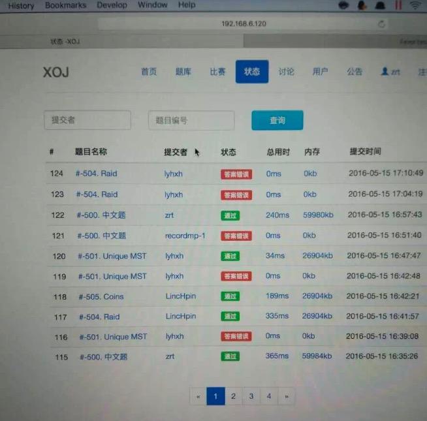
Task: Go to the 比赛 navigation tab
Action: point(217,72)
